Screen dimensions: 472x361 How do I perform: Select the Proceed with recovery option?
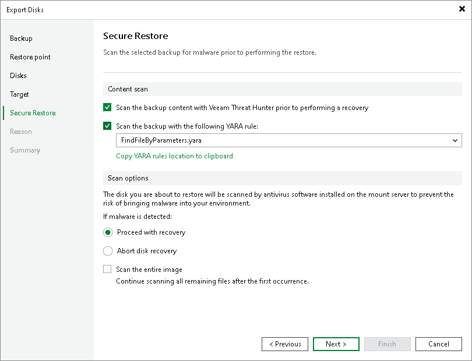107,232
